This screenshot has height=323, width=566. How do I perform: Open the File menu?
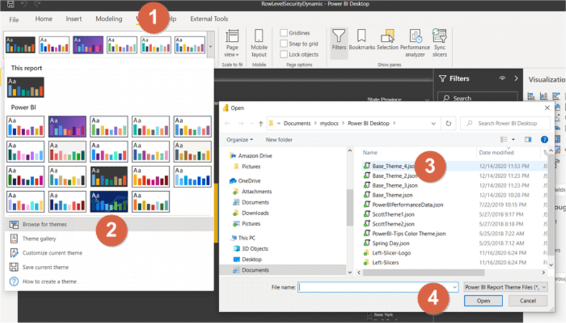[14, 19]
